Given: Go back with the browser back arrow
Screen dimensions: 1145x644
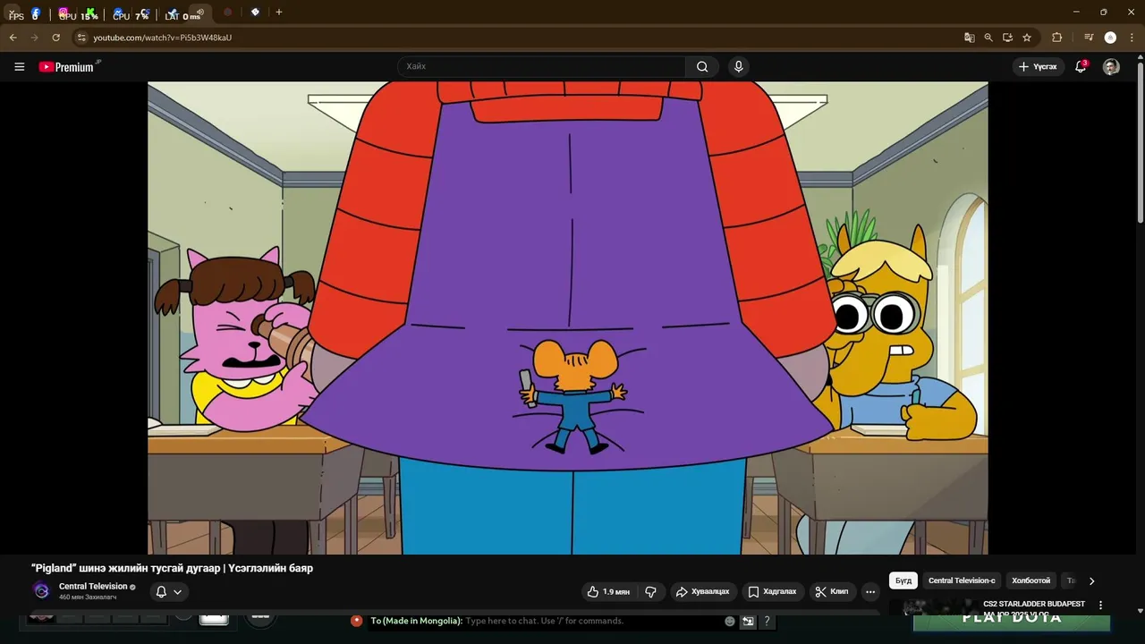Looking at the screenshot, I should click(13, 38).
